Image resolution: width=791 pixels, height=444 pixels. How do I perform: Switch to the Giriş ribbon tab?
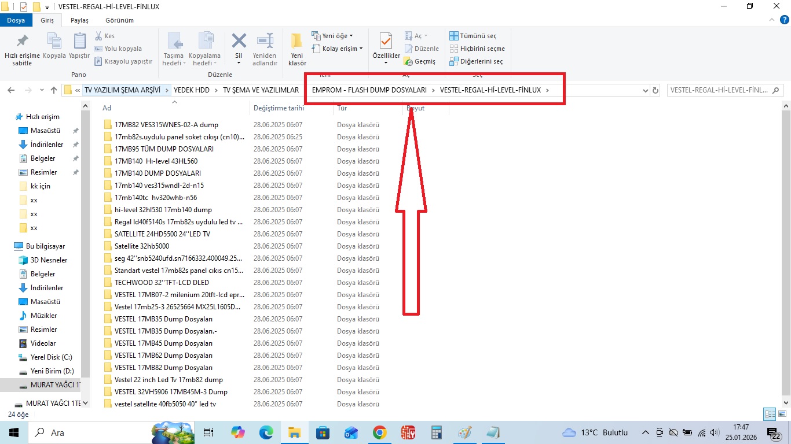pyautogui.click(x=47, y=20)
